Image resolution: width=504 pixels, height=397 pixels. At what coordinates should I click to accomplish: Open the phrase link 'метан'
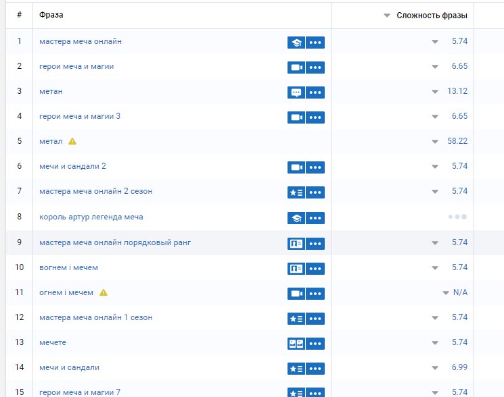[x=51, y=91]
